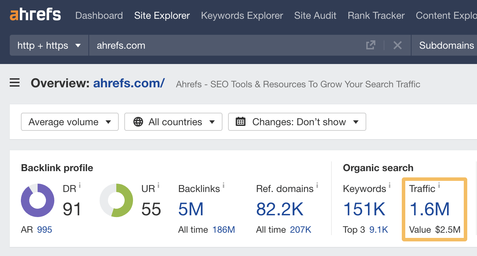Switch to Keywords Explorer

tap(242, 15)
